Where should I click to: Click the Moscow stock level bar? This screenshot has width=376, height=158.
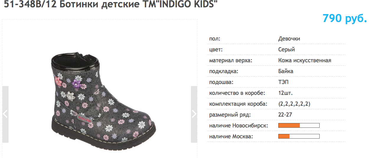point(299,136)
